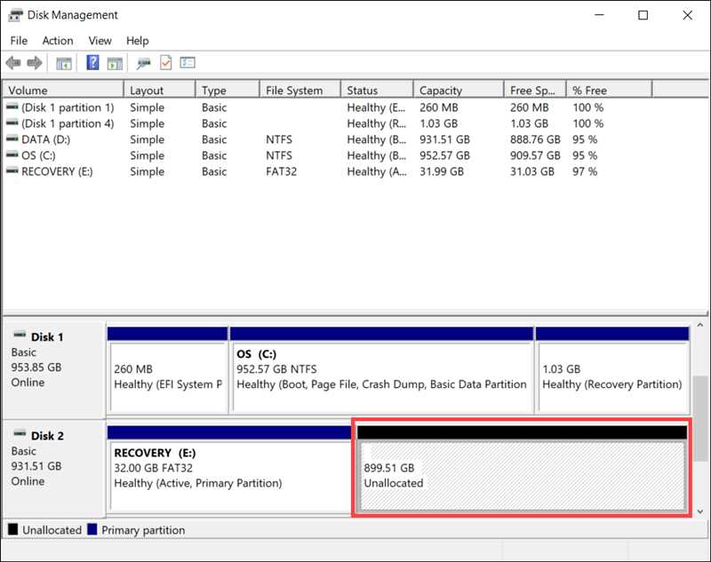Click the drive icon for Disk 1 partition 1
This screenshot has height=562, width=711.
click(12, 107)
